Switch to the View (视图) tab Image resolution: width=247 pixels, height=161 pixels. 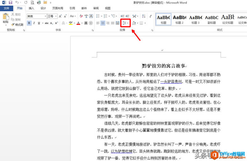tap(108, 8)
